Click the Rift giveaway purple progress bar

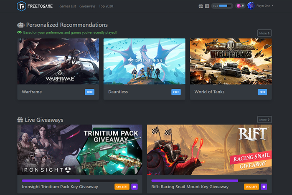click(209, 180)
